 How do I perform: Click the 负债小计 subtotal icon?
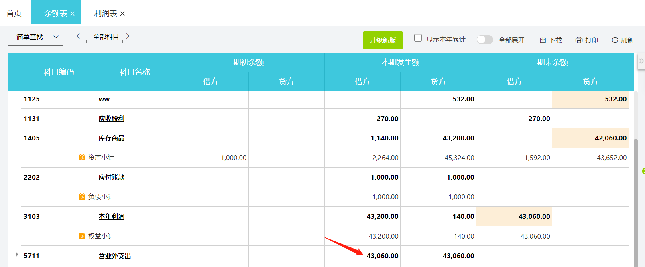pyautogui.click(x=82, y=197)
